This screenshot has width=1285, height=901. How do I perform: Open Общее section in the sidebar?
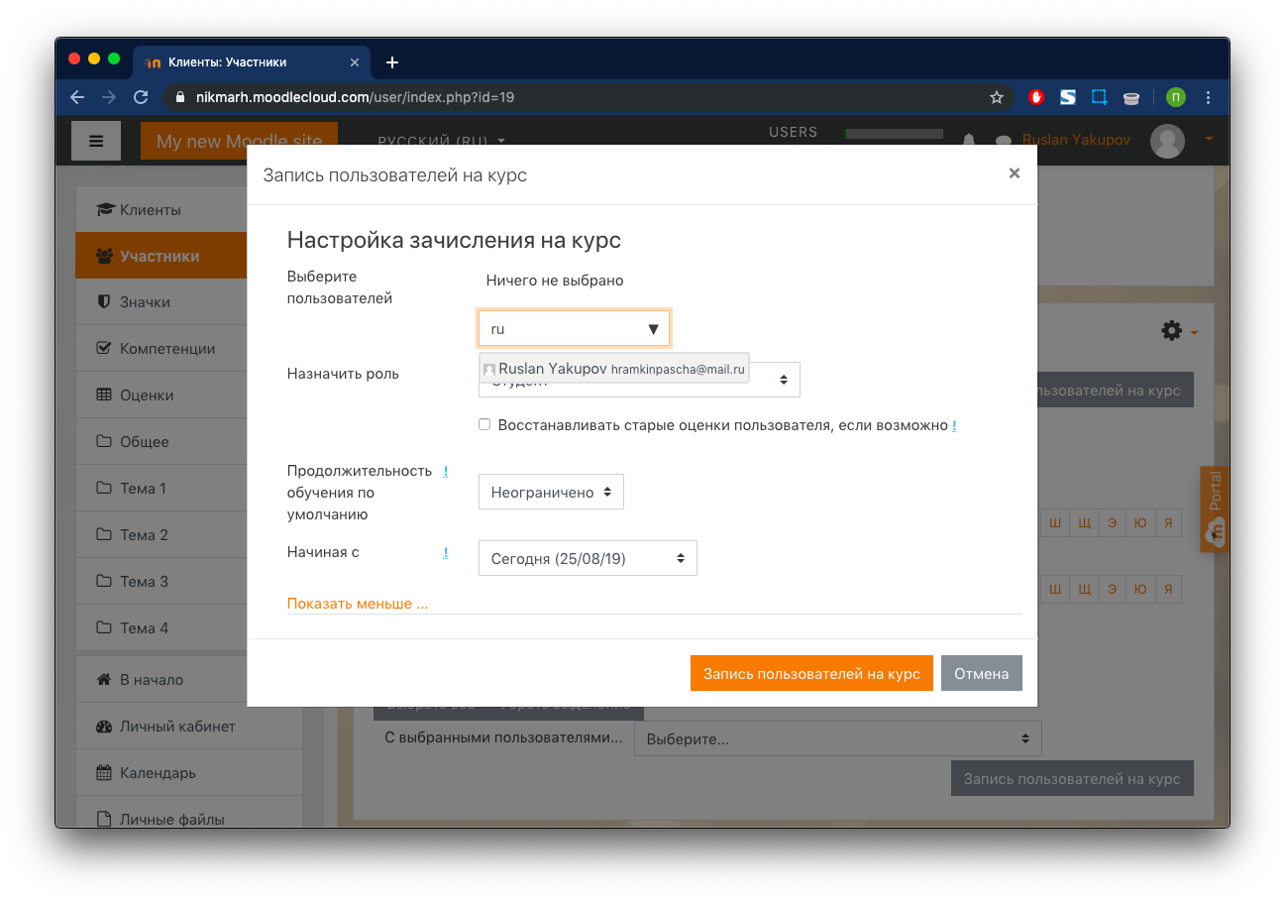point(161,442)
